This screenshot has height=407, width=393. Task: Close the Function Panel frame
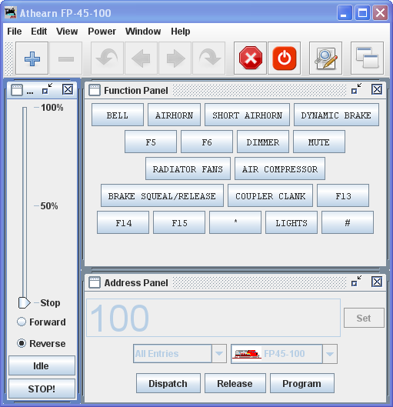click(x=377, y=89)
